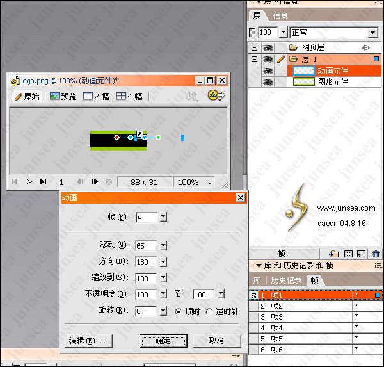Image resolution: width=384 pixels, height=367 pixels.
Task: Jump to the first frame of the animation
Action: pyautogui.click(x=14, y=182)
